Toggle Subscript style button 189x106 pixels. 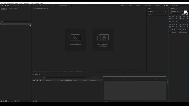click(x=185, y=30)
